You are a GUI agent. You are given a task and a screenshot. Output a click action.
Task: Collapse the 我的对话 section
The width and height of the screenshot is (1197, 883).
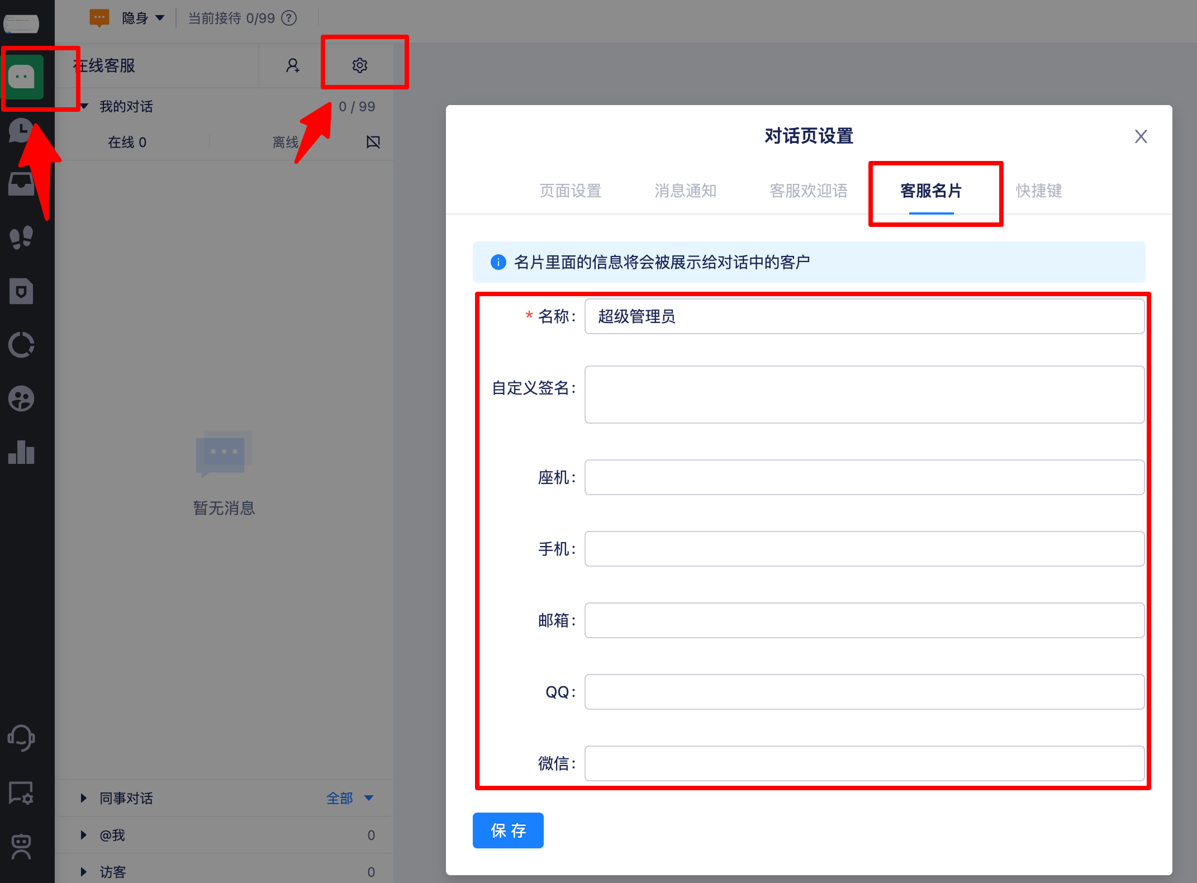click(84, 106)
